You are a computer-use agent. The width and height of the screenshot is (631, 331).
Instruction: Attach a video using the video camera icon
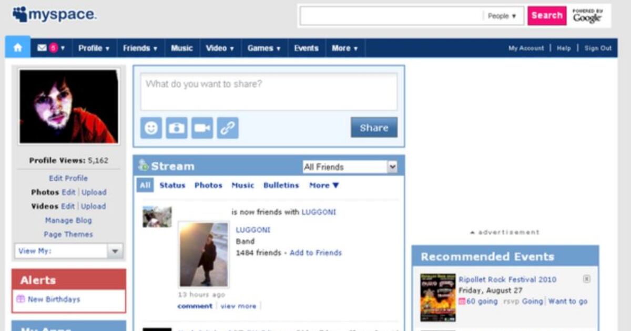[202, 127]
